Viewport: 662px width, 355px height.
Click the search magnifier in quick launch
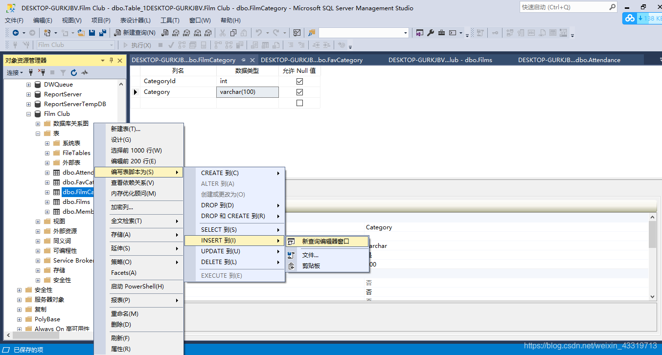click(x=612, y=7)
